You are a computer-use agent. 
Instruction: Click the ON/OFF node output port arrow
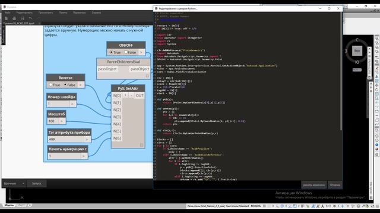click(x=141, y=52)
